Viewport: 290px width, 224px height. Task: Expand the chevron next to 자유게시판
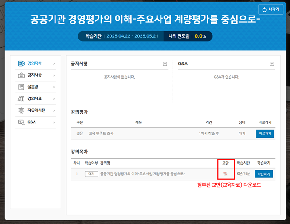[x=54, y=110]
